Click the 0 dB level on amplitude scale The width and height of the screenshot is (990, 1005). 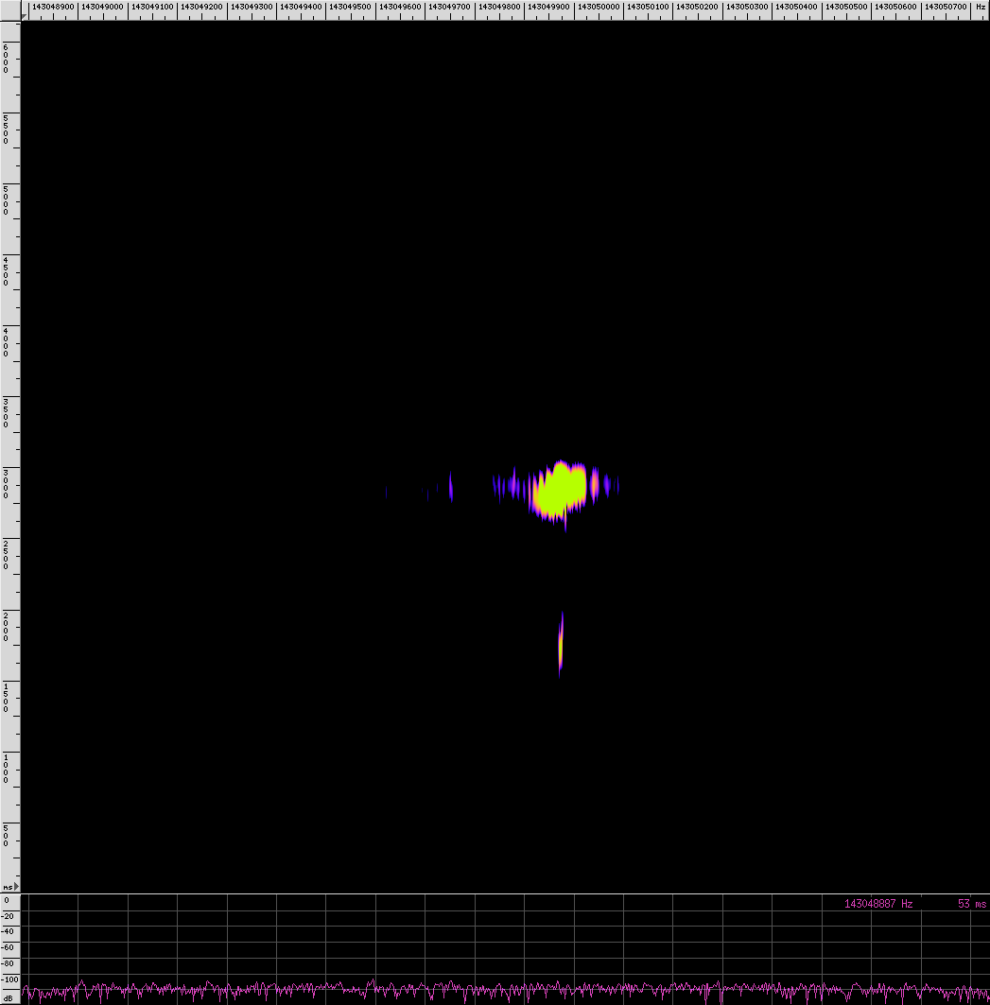(7, 900)
